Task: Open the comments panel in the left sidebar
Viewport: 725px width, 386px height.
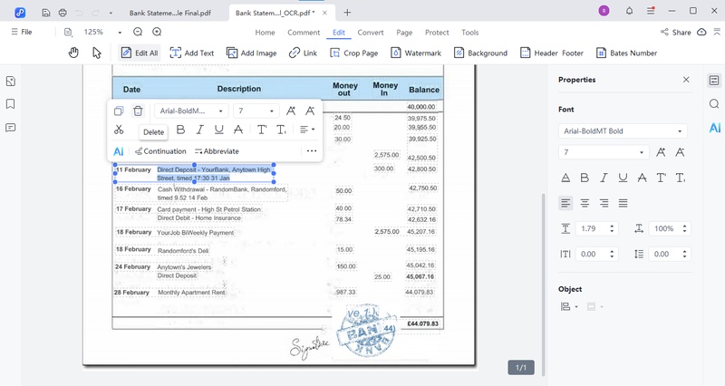Action: 11,128
